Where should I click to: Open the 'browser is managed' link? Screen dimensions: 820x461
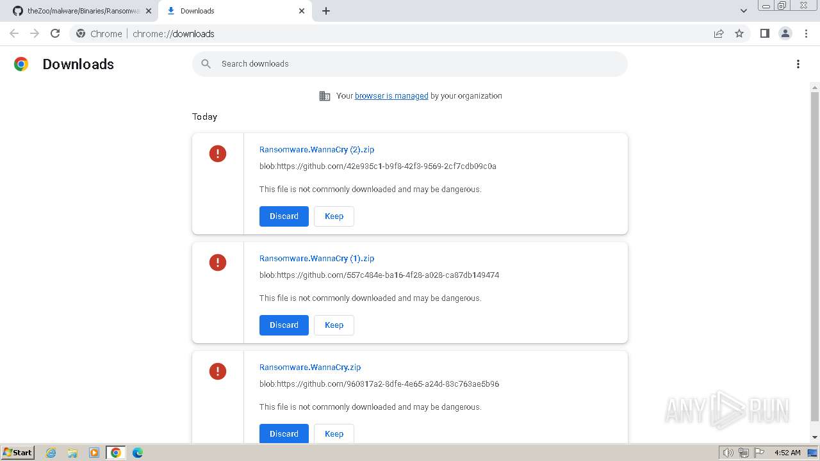pyautogui.click(x=391, y=96)
